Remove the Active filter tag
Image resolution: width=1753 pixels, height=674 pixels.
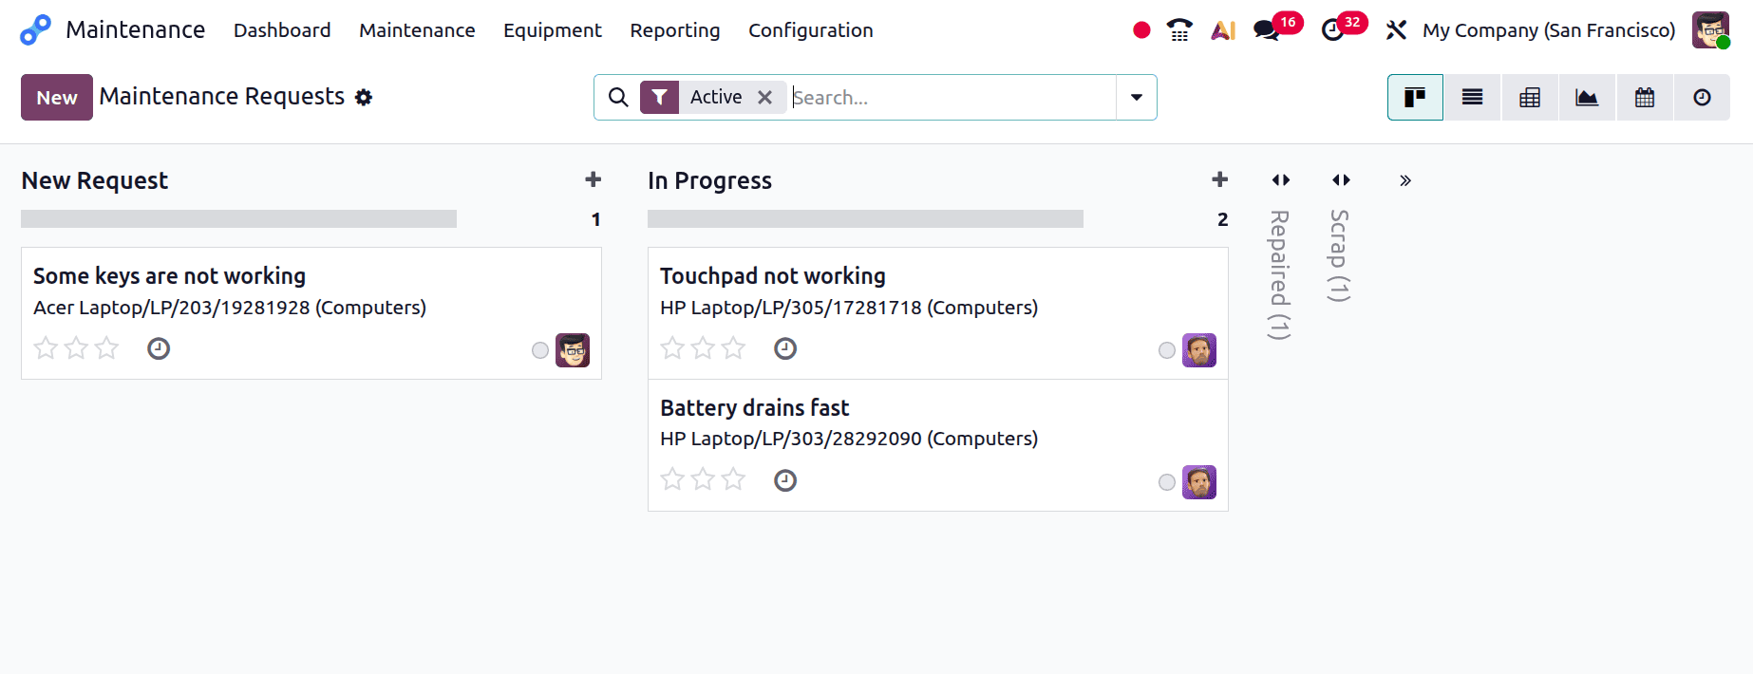764,97
